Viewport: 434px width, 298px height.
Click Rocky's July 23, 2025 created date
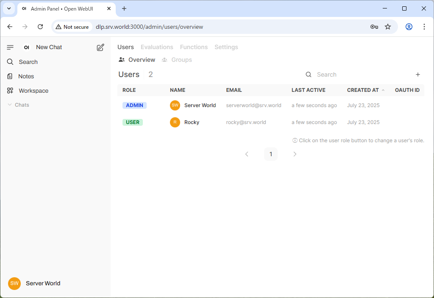point(363,122)
